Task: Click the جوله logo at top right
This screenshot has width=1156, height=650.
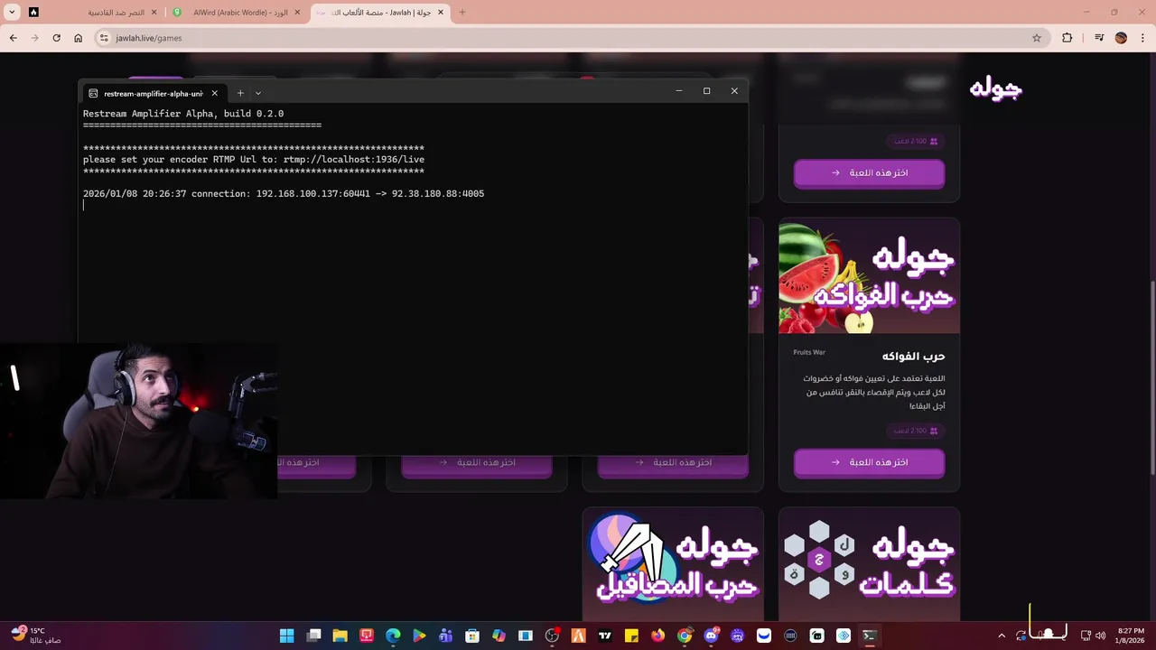Action: [x=995, y=88]
